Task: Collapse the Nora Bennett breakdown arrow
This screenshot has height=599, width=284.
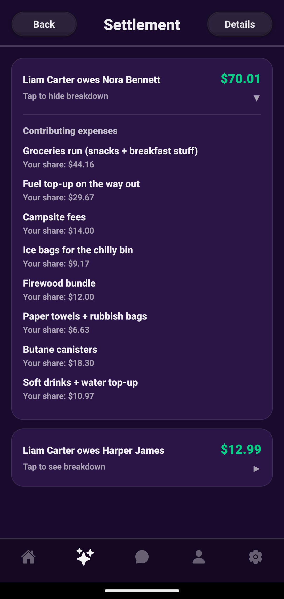Action: pyautogui.click(x=256, y=98)
